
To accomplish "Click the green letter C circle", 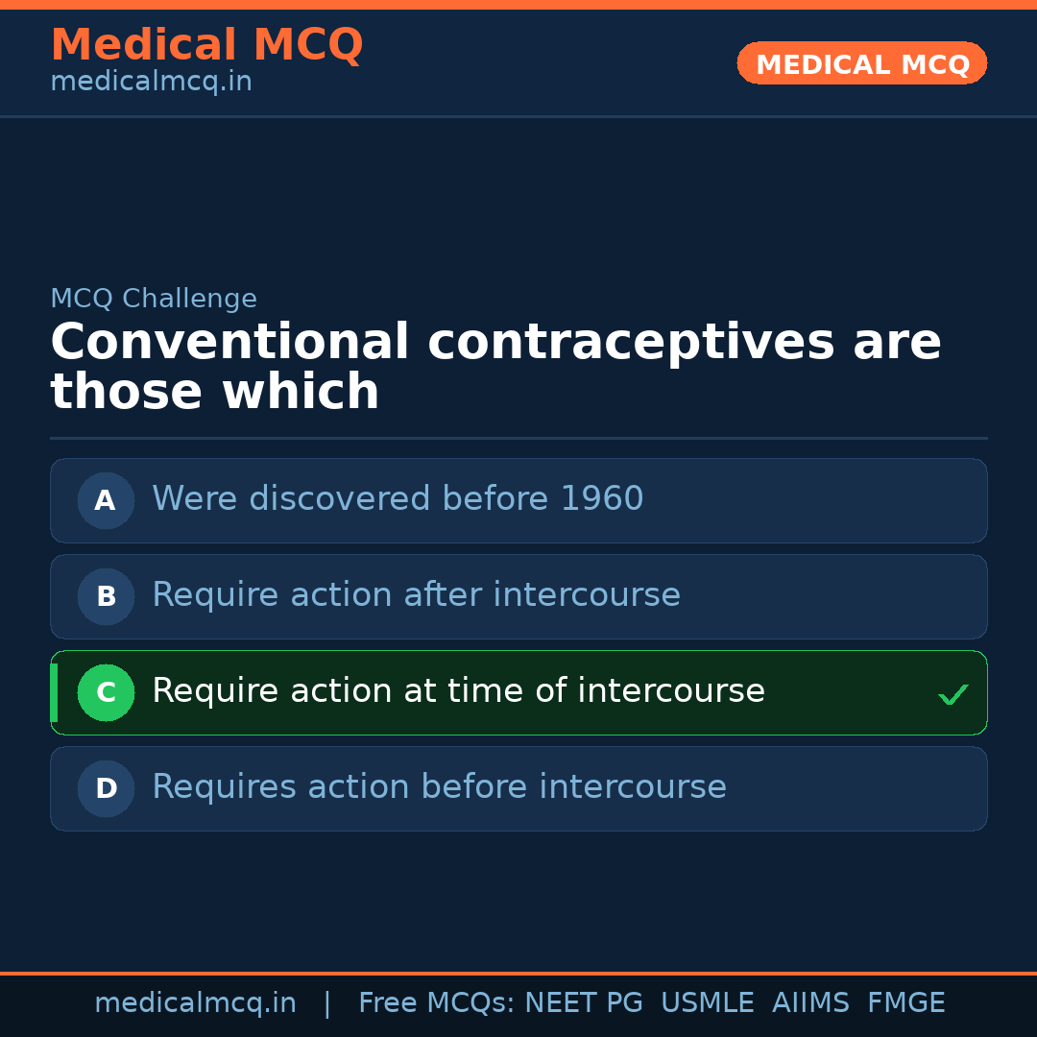I will pyautogui.click(x=106, y=692).
